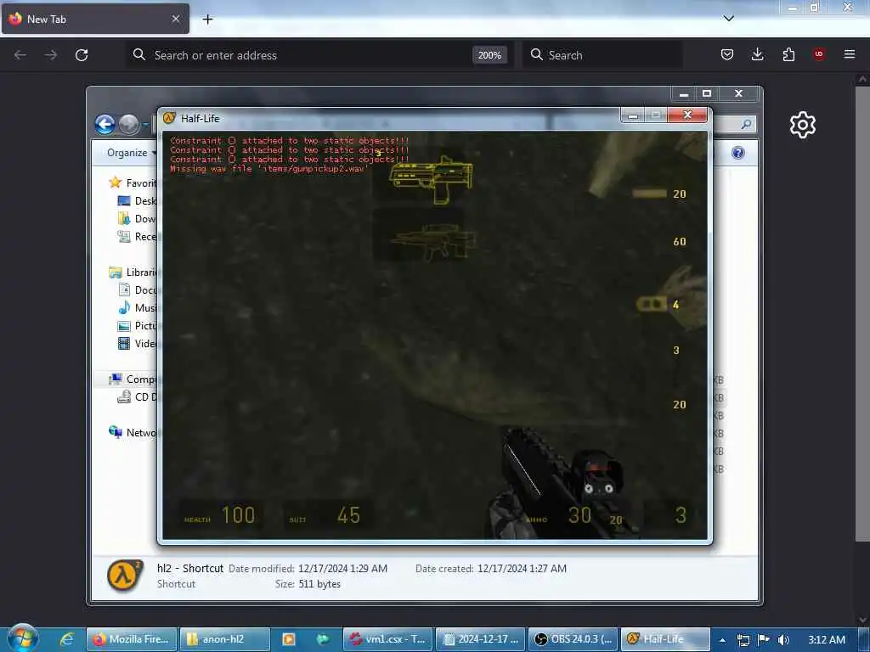
Task: Select Downloads in Explorer sidebar
Action: coord(138,218)
